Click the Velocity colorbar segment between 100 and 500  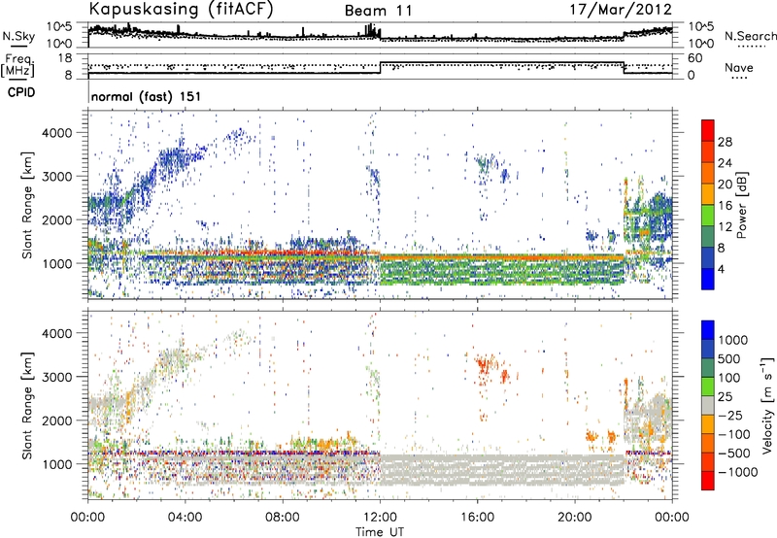coord(708,368)
